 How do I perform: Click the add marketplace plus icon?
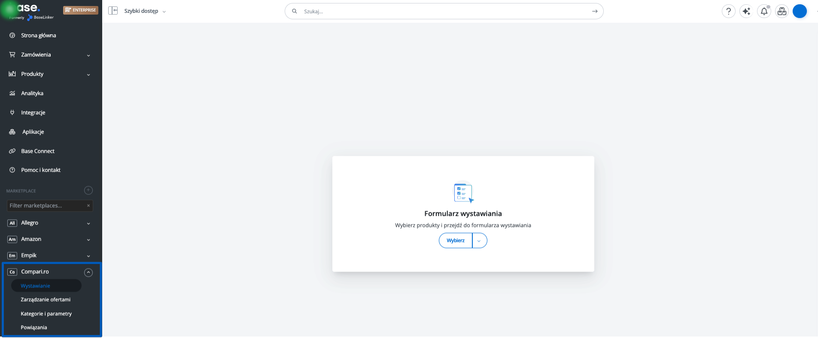pos(88,190)
